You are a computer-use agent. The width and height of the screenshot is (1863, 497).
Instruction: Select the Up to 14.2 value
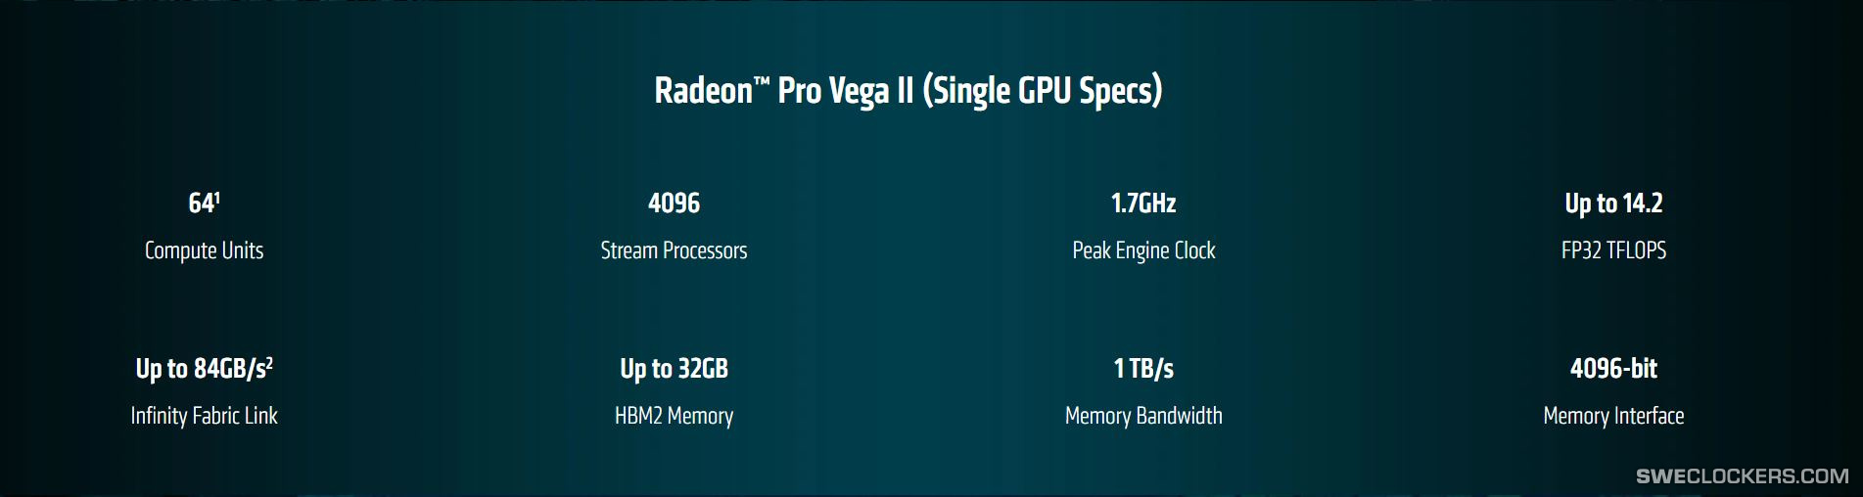[1613, 203]
